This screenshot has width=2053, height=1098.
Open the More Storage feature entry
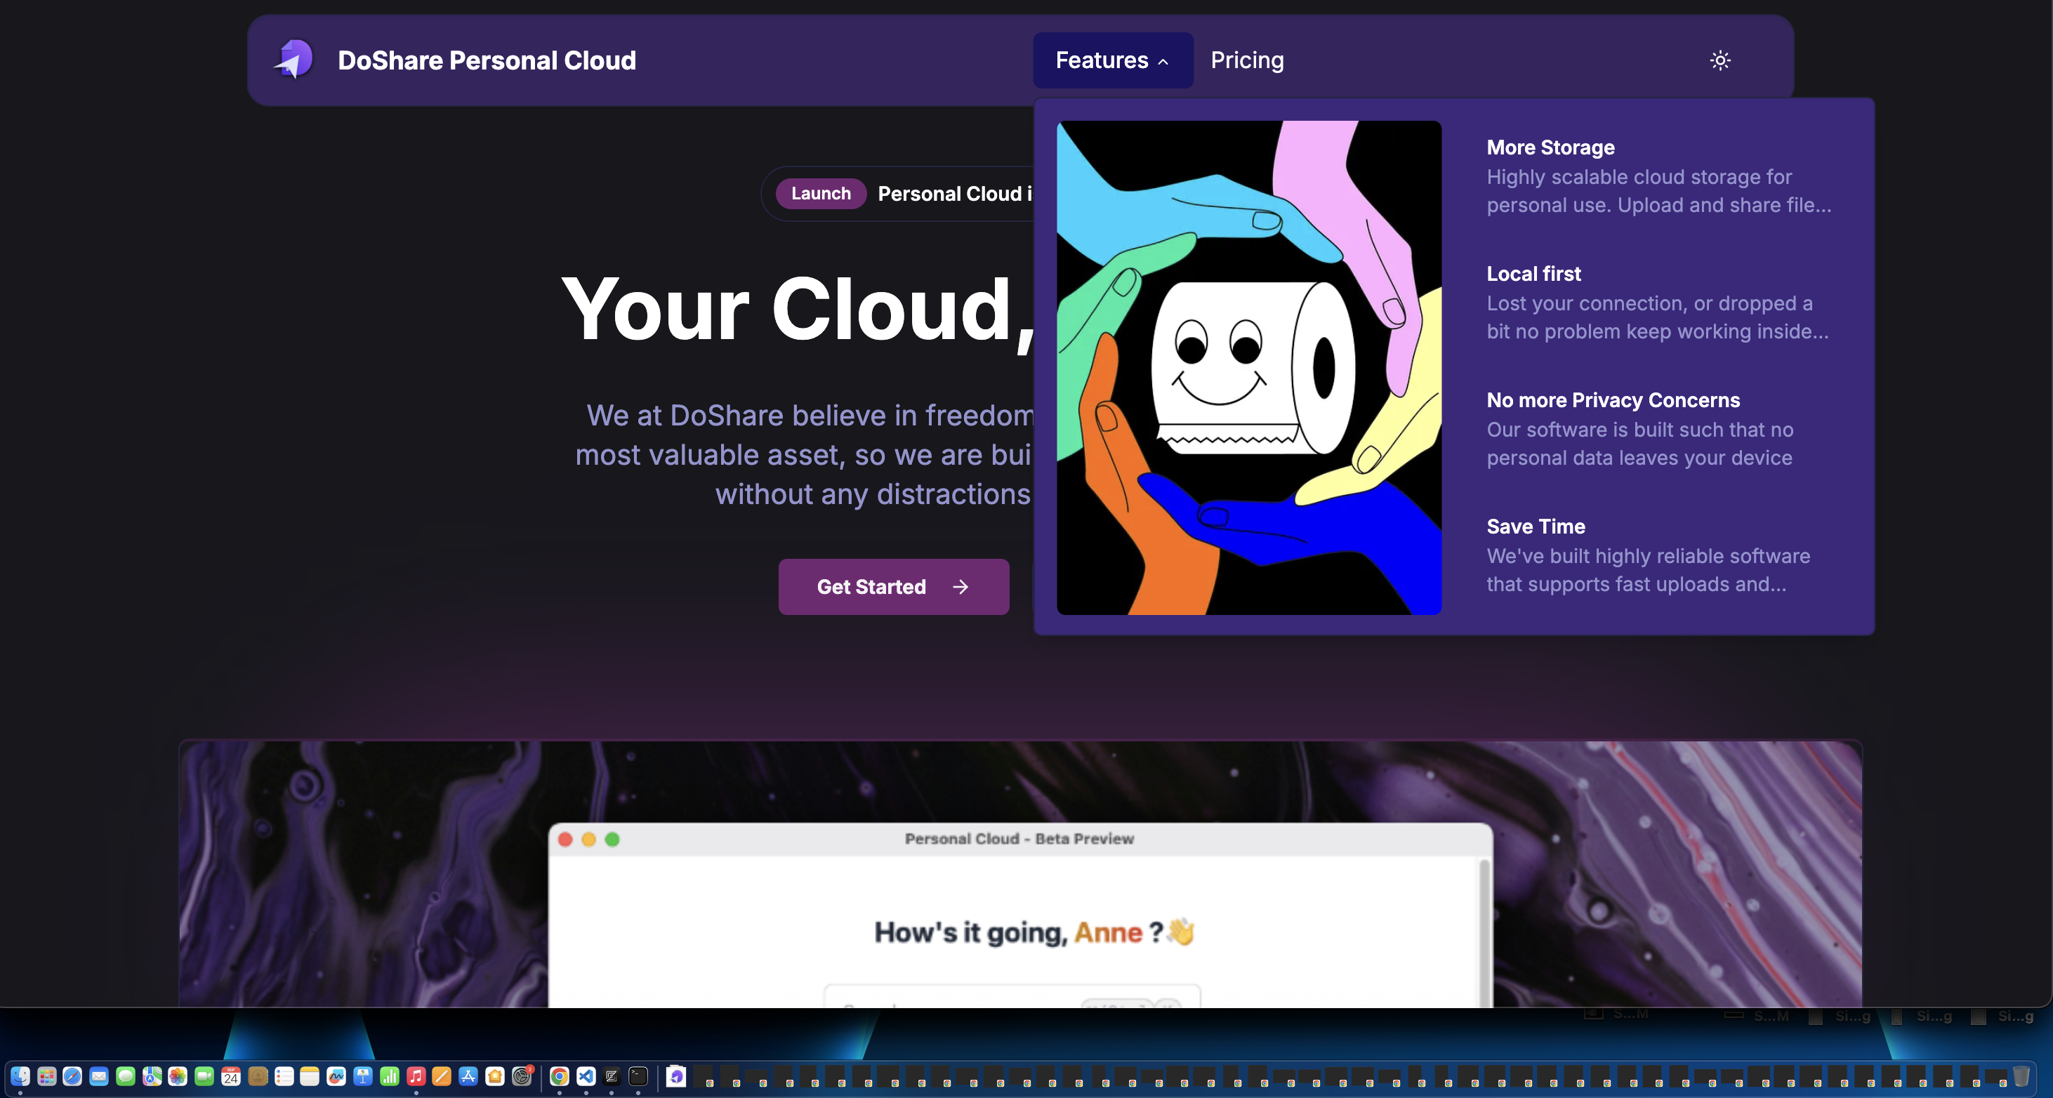[x=1658, y=176]
